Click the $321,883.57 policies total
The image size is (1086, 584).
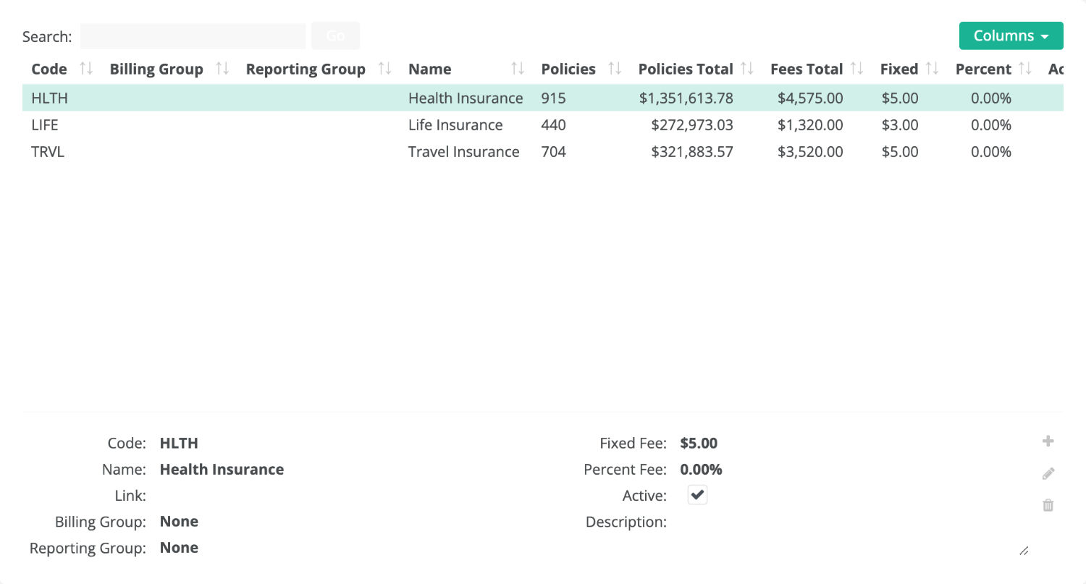(x=692, y=151)
